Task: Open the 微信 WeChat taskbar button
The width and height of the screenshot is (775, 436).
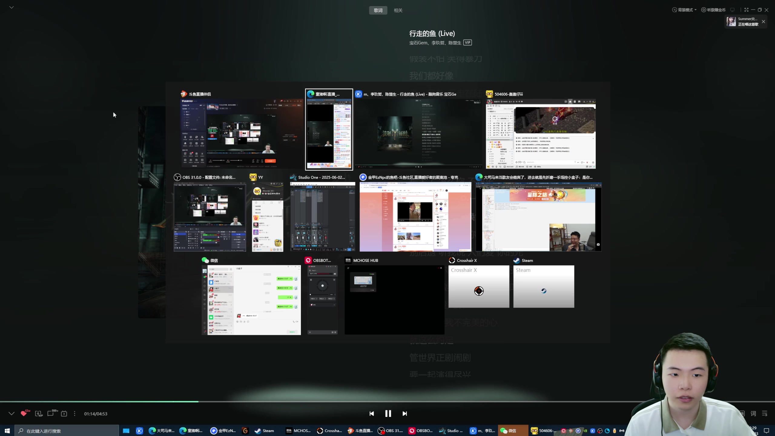Action: (x=513, y=431)
